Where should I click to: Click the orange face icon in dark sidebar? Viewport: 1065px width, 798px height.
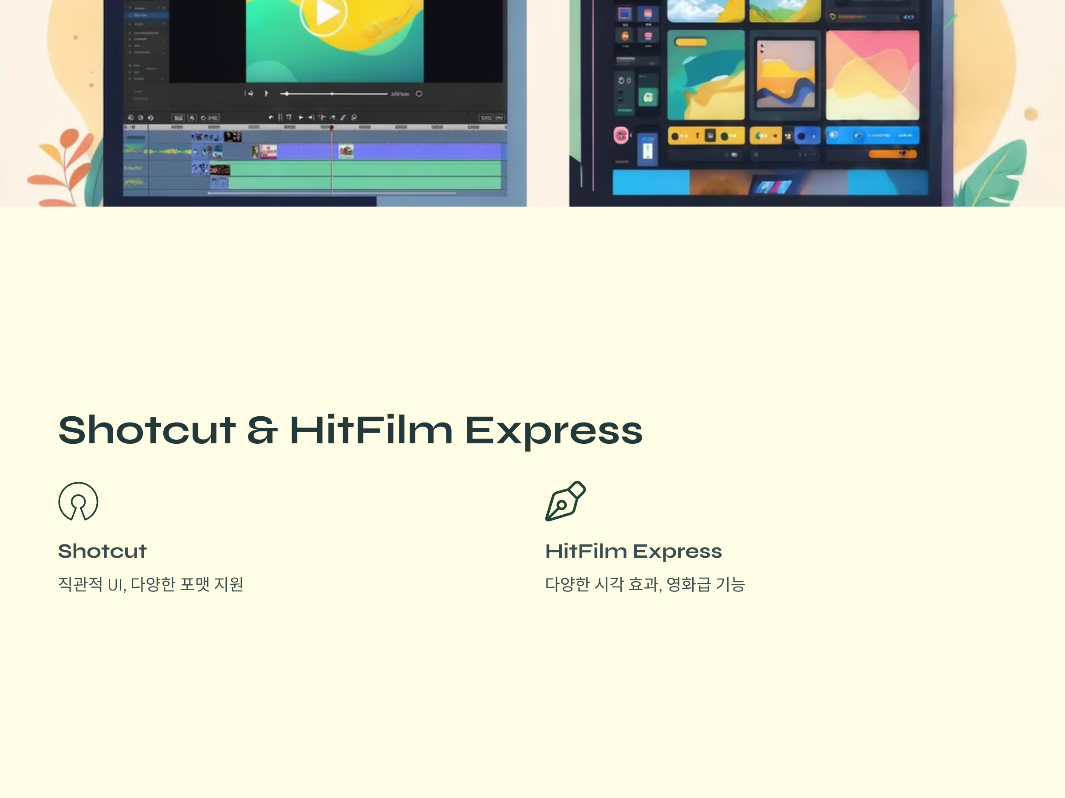(x=625, y=36)
